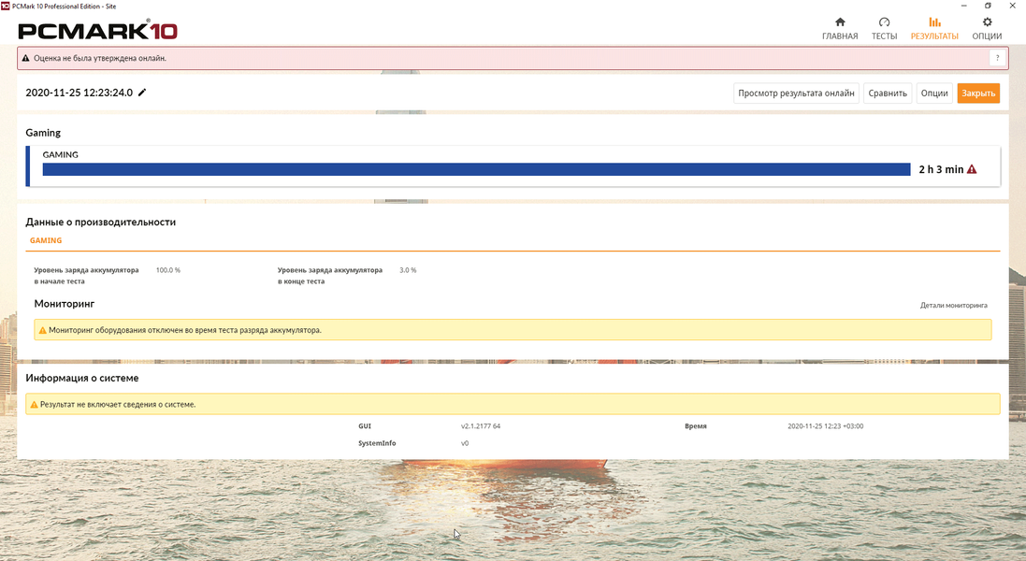1026x561 pixels.
Task: Click the warning icon in system info notice
Action: [x=34, y=405]
